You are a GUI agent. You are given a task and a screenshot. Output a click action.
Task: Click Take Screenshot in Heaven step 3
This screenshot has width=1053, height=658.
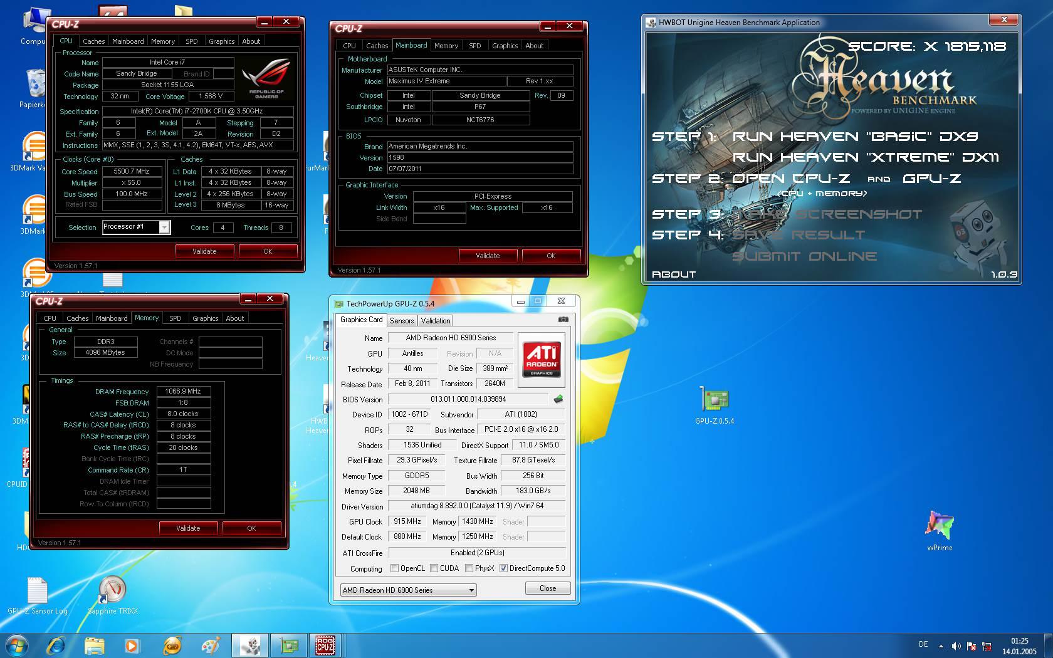pos(827,214)
